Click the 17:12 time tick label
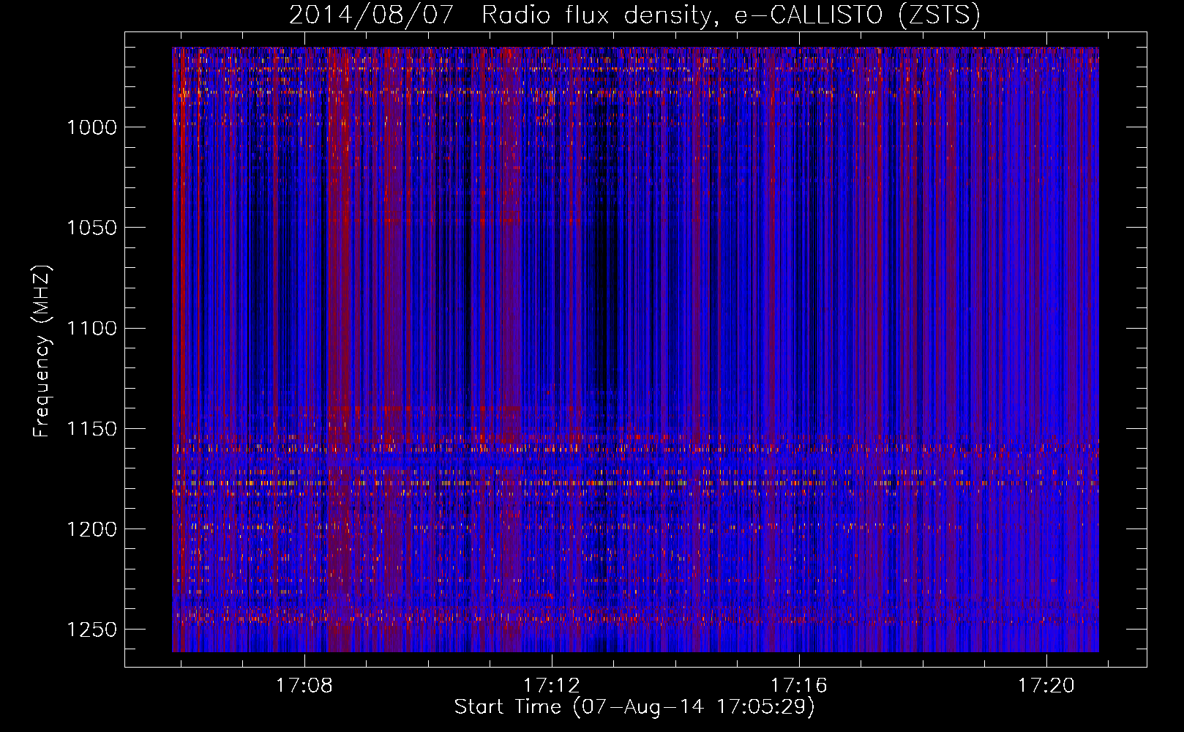 [x=552, y=685]
